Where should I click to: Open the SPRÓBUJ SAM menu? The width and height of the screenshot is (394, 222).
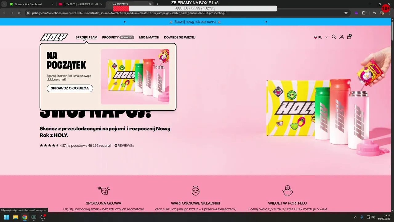tap(86, 37)
